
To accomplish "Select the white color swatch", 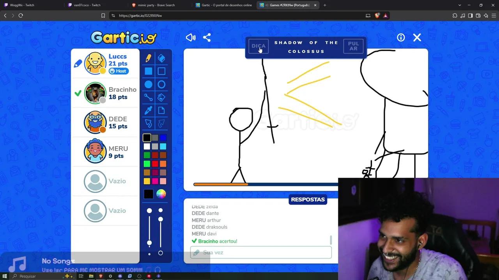I will click(x=147, y=147).
